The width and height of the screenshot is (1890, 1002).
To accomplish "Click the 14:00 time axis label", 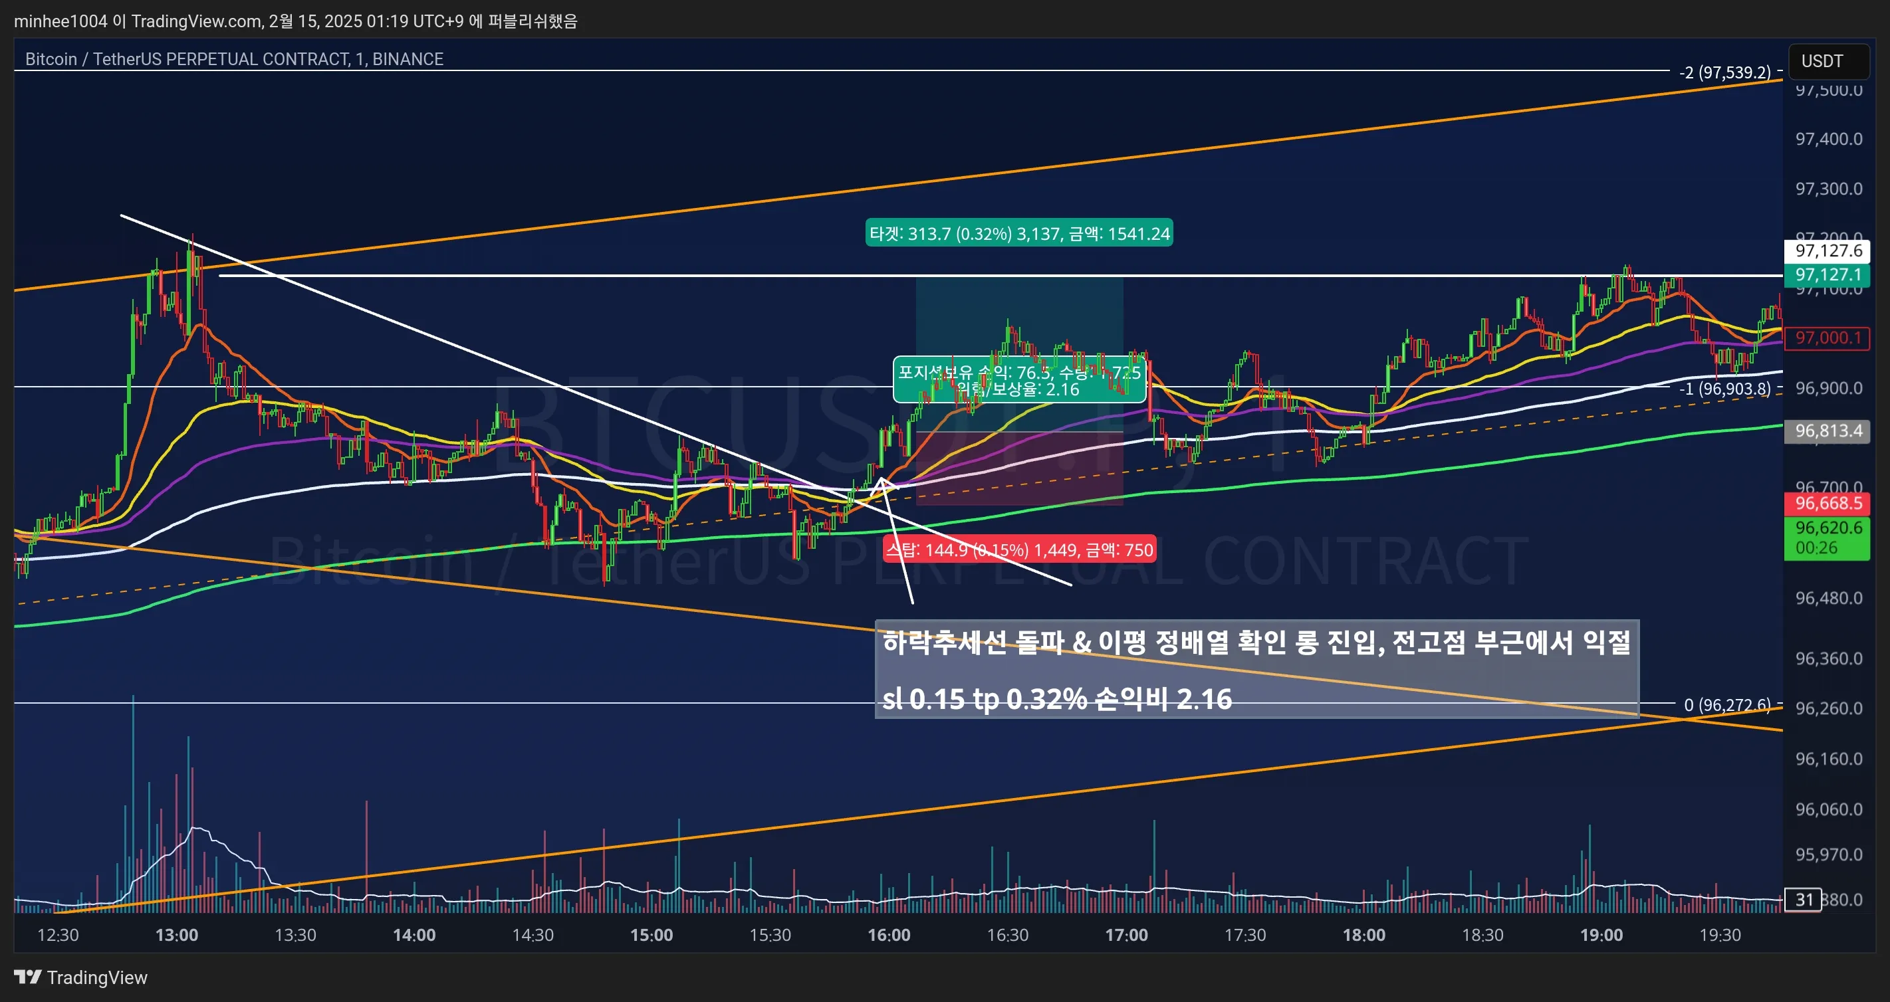I will pos(415,936).
